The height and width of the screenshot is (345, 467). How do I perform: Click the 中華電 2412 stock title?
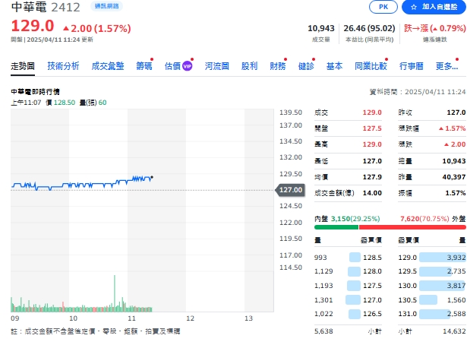click(x=46, y=7)
